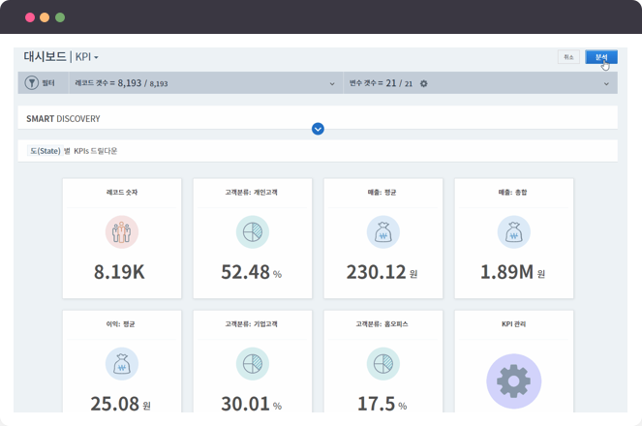Click money bag icon in 이익: 평균 card

[122, 364]
